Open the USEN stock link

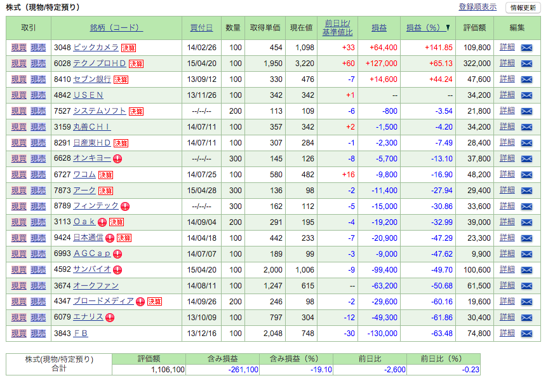(x=88, y=95)
